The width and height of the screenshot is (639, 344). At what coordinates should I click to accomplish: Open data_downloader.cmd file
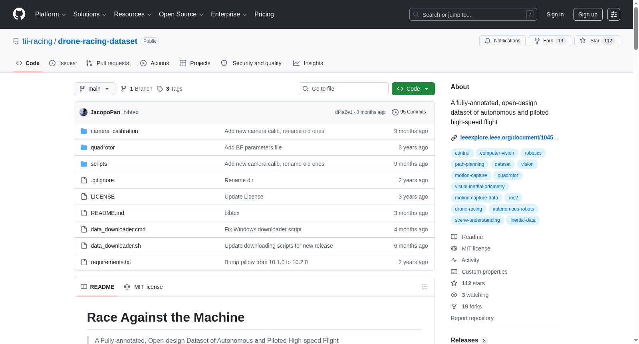tap(118, 229)
